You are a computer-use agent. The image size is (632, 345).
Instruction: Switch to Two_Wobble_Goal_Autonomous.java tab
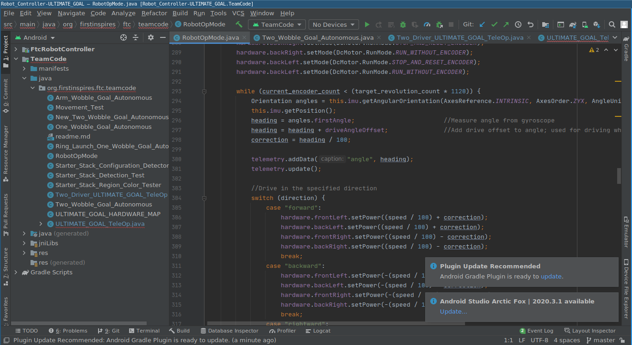coord(317,37)
